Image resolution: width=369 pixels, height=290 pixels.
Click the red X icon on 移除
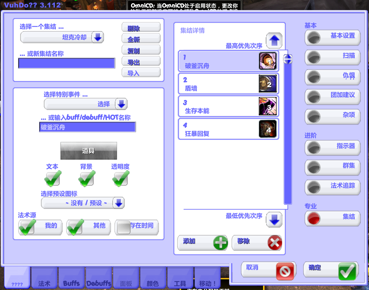click(274, 242)
